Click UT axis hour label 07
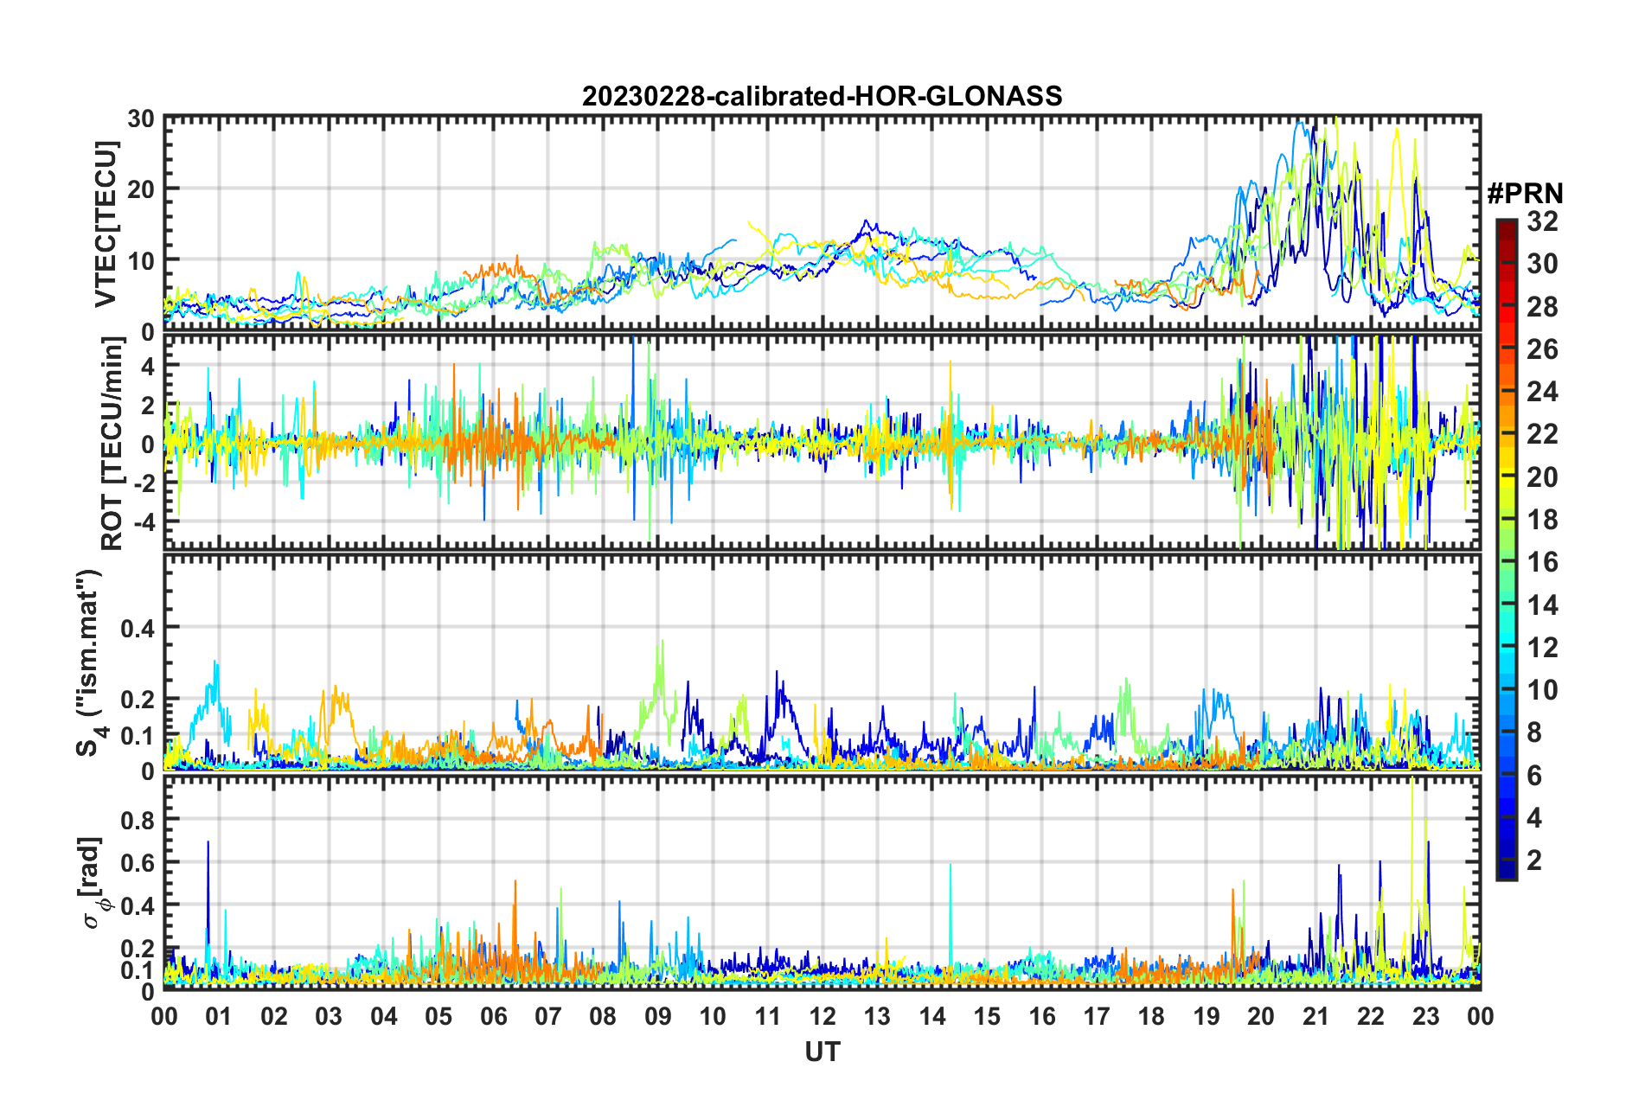The height and width of the screenshot is (1100, 1645). [x=548, y=1016]
